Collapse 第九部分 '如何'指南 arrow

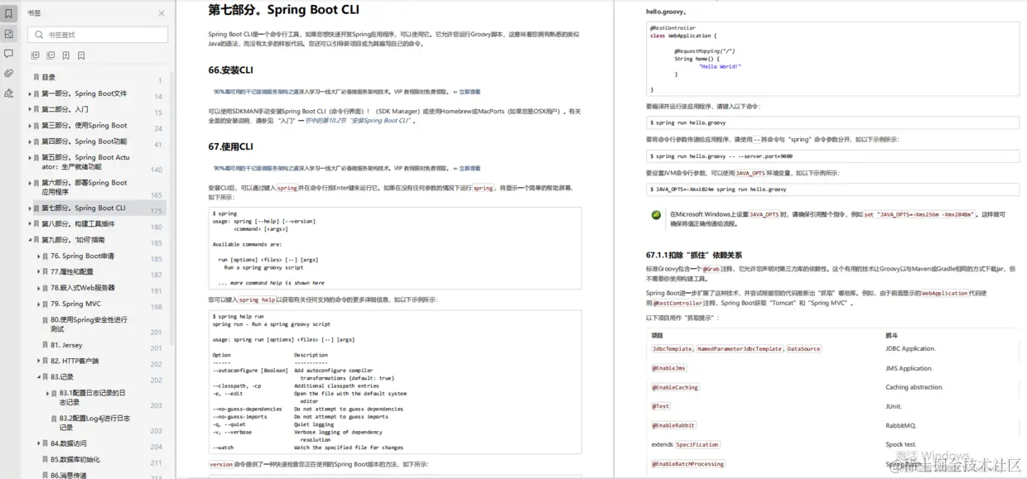[x=29, y=240]
